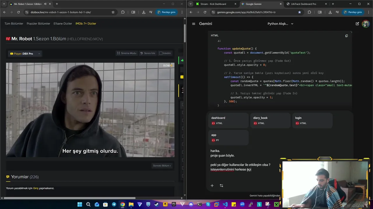The width and height of the screenshot is (373, 209).
Task: Open extensions in the dizibox browser window
Action: (123, 12)
